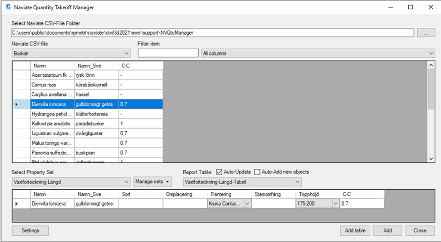Click the körsbärskornell cell
Viewport: 441px width, 242px height.
pos(97,84)
